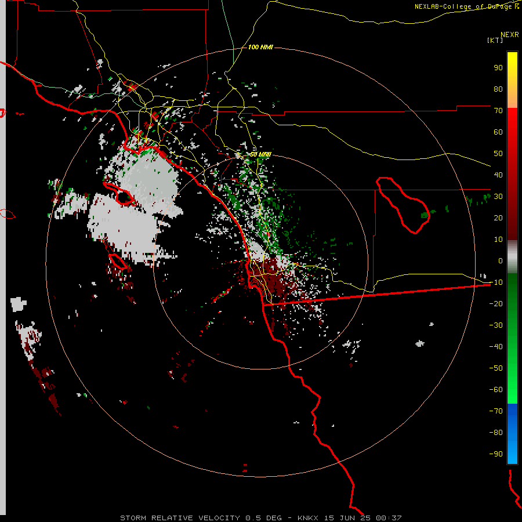Click the Catalina Island outline offshore
The height and width of the screenshot is (522, 522).
coord(119,194)
